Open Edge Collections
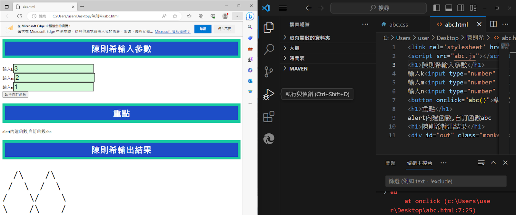Screen dimensions: 516x215 point(201,16)
